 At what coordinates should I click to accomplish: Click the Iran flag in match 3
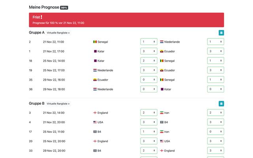tap(162, 113)
